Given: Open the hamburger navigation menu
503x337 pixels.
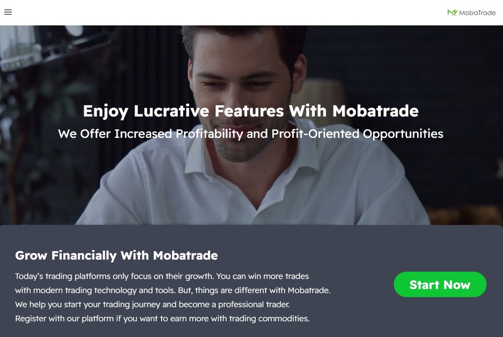Looking at the screenshot, I should pos(8,12).
